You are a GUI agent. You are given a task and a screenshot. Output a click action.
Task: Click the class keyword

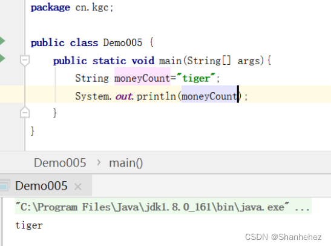coord(84,42)
